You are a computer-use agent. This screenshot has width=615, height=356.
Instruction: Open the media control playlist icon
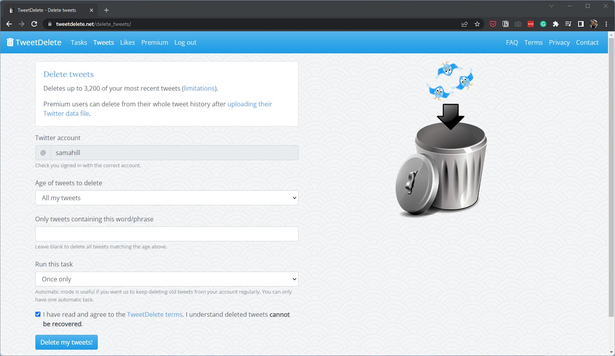coord(568,24)
